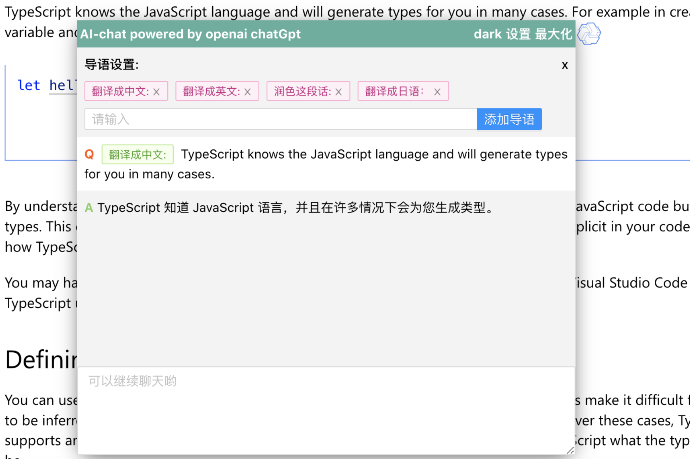Remove the 润色这段话 prompt tag

339,92
